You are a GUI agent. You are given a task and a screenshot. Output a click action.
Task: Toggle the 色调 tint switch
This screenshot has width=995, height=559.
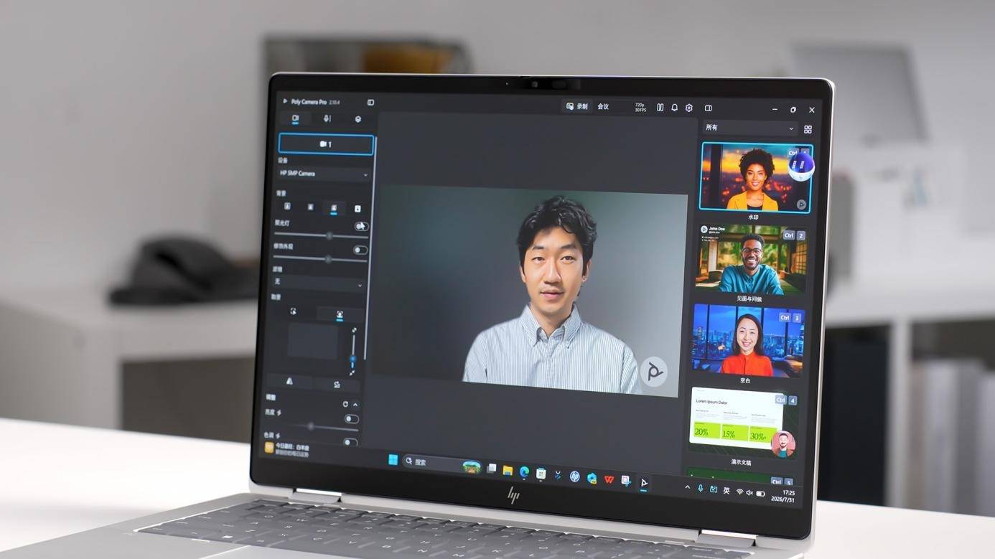pos(350,442)
